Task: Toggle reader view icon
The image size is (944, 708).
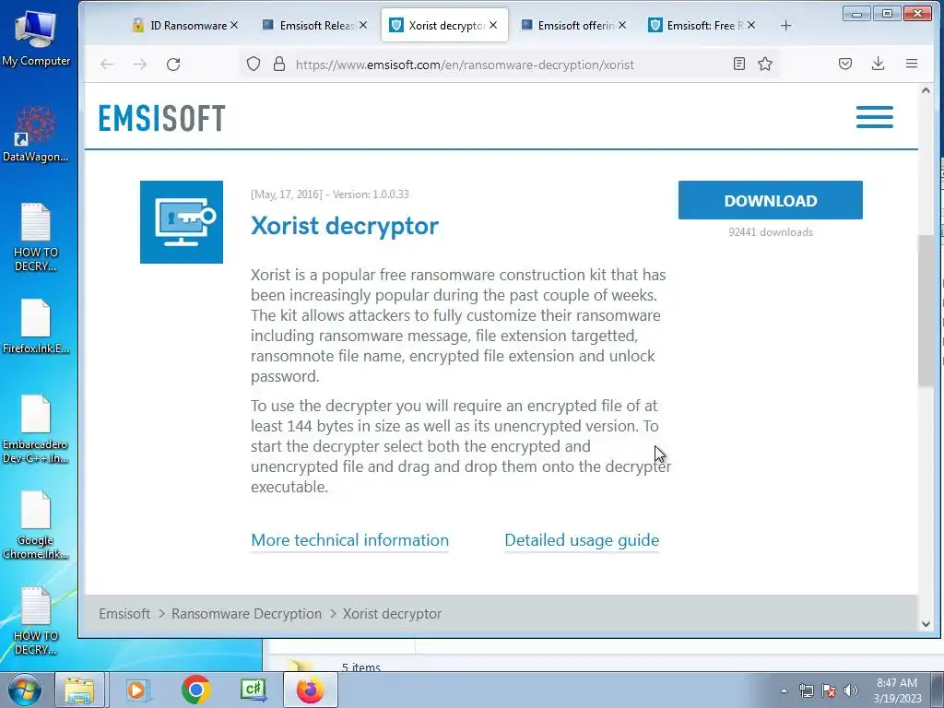Action: pyautogui.click(x=739, y=64)
